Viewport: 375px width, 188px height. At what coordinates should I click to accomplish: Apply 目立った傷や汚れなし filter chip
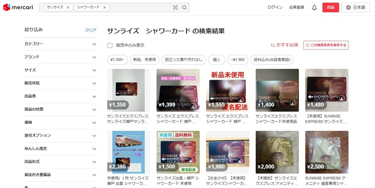coord(184,60)
